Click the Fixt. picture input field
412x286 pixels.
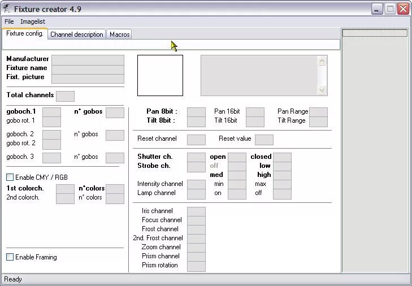(x=88, y=79)
